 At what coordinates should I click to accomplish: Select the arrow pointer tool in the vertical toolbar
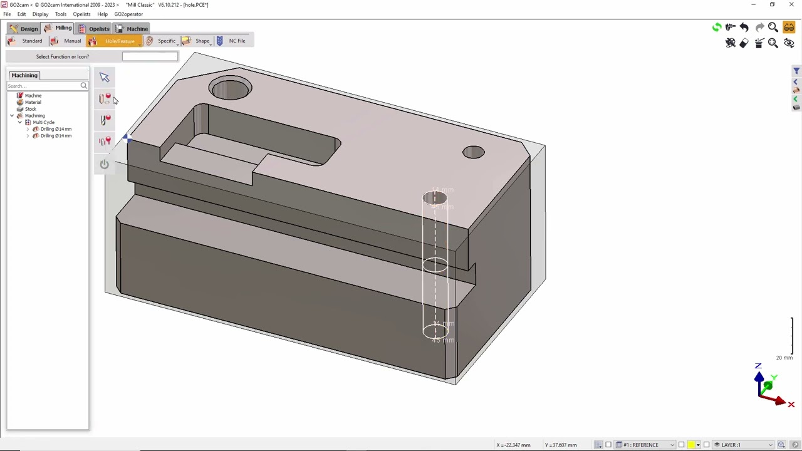(104, 77)
